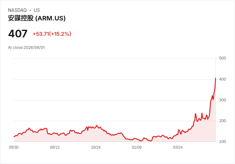The width and height of the screenshot is (235, 164).
Task: Click the current price 407
Action: [x=18, y=34]
